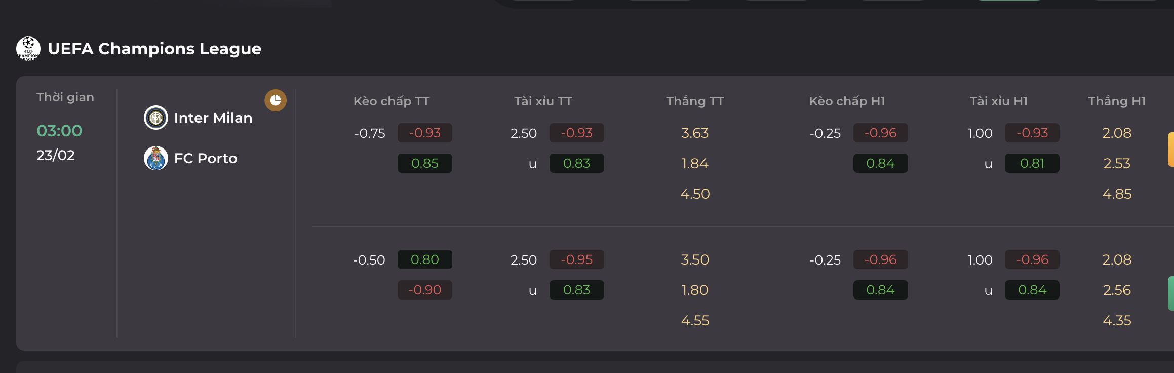
Task: Click the Inter Milan club crest
Action: coord(156,118)
